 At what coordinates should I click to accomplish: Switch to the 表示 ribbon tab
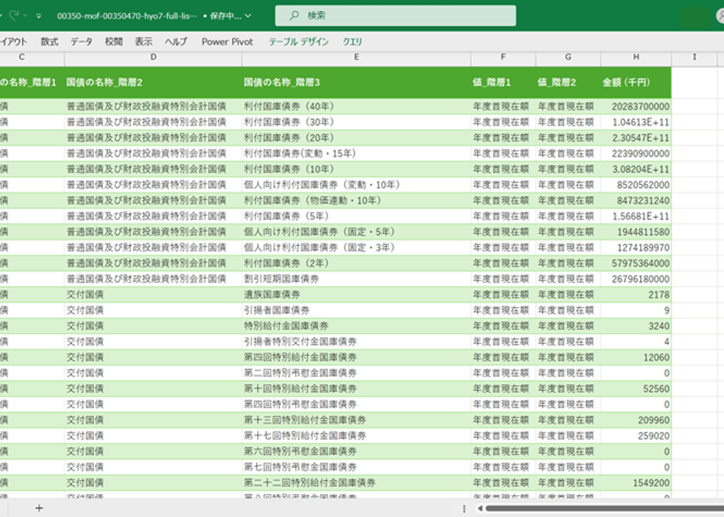coord(143,42)
